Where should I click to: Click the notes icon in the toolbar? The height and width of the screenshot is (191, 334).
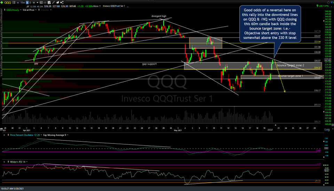pyautogui.click(x=57, y=2)
